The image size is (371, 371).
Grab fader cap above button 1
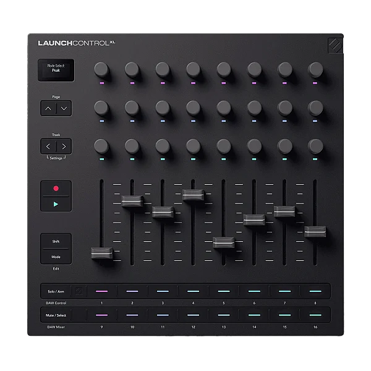102,253
